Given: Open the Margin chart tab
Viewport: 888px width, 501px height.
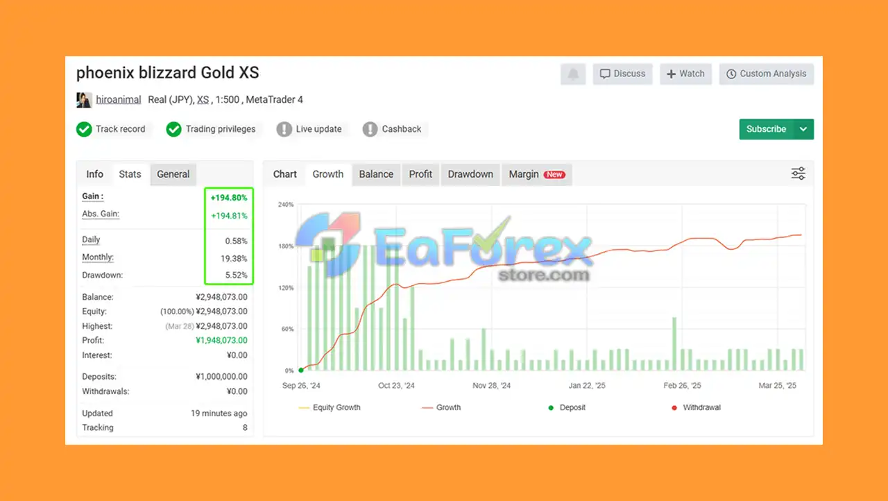Looking at the screenshot, I should tap(536, 174).
